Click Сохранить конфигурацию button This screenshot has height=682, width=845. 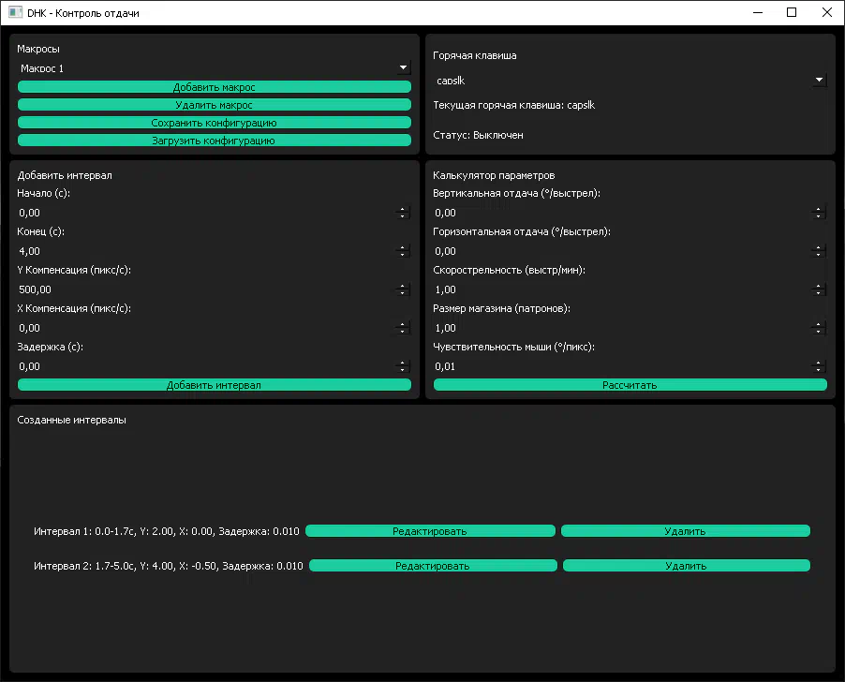point(214,123)
